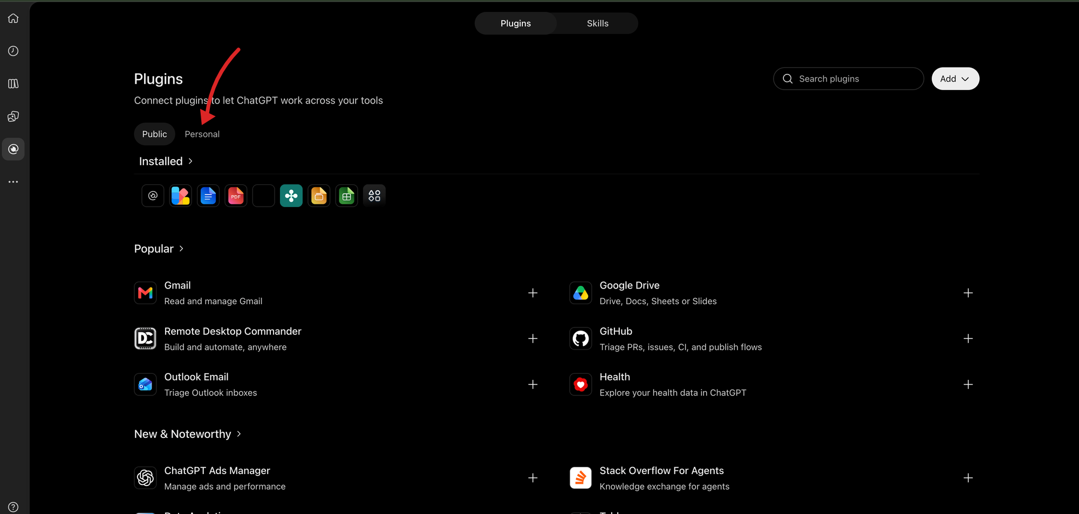This screenshot has width=1079, height=514.
Task: Open the Health plugin title
Action: coord(615,377)
